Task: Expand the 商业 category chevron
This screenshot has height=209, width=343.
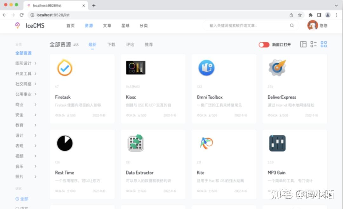Action: tap(36, 104)
